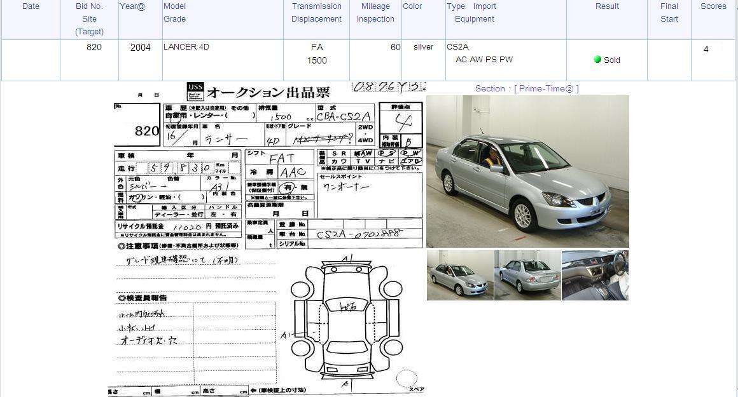Click the "Bid No." header label
Viewport: 738px width, 397px height.
click(89, 6)
